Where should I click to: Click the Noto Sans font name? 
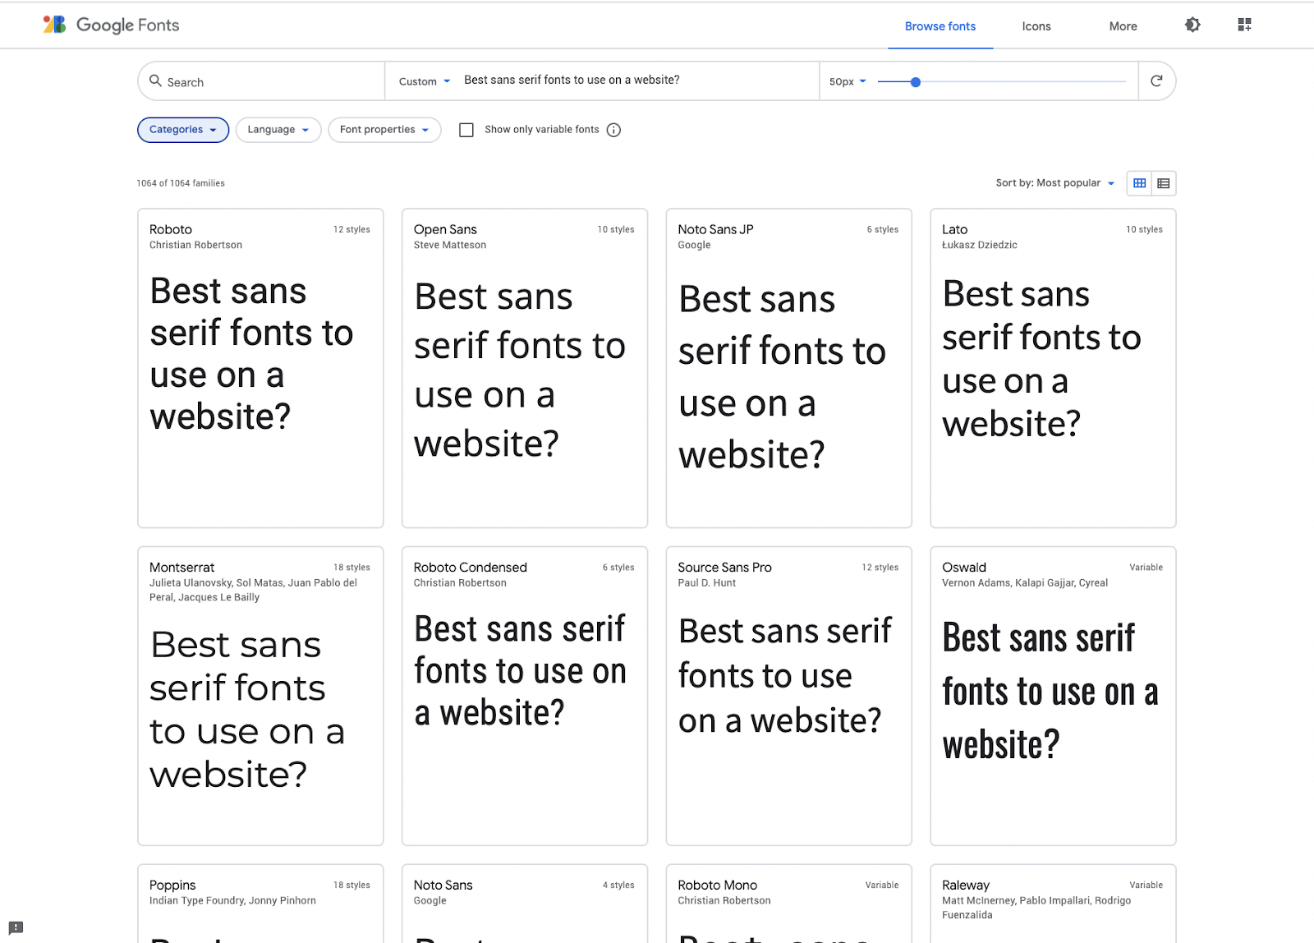tap(443, 885)
